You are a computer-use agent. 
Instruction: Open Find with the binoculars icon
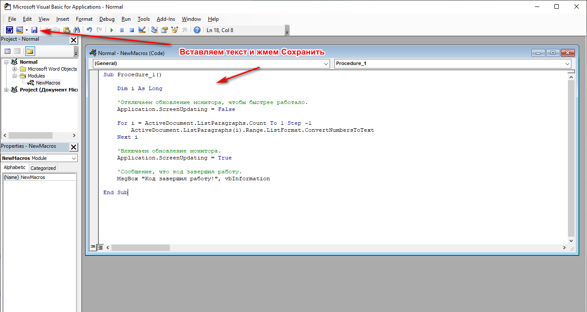click(x=77, y=30)
